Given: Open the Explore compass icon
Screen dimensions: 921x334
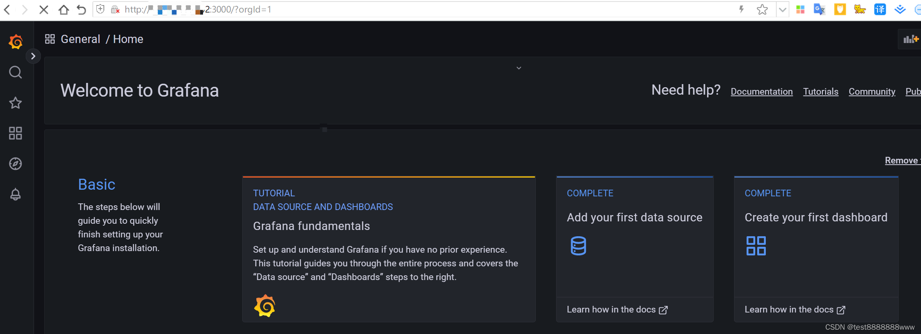Looking at the screenshot, I should [x=15, y=164].
